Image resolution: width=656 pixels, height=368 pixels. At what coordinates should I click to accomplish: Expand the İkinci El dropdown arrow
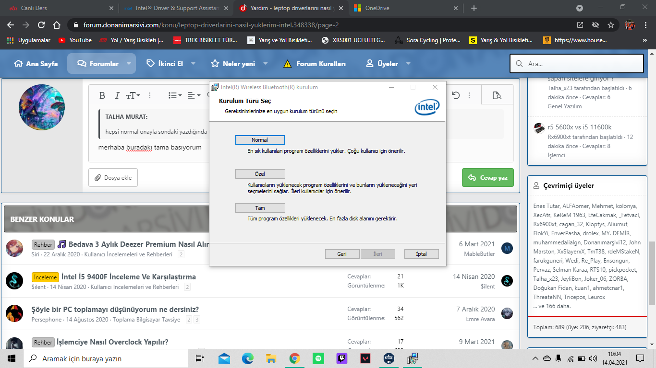193,64
